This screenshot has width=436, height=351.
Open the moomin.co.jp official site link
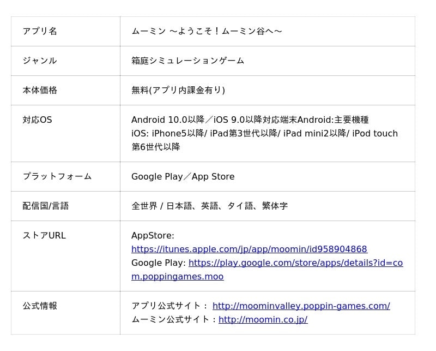pos(263,319)
